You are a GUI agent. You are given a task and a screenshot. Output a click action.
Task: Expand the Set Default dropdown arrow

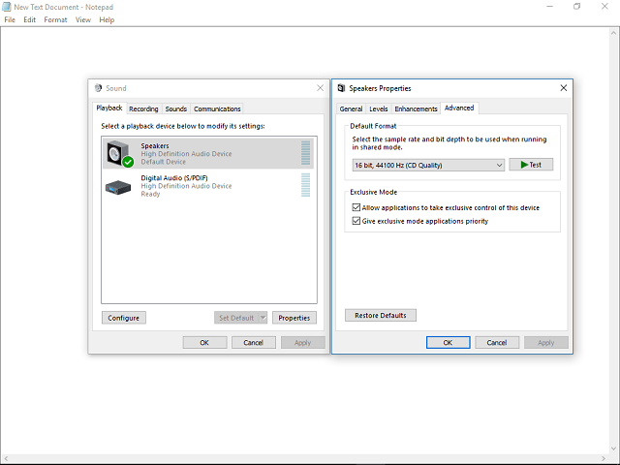[263, 318]
